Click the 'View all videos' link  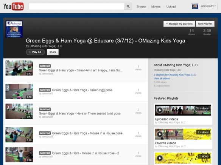[162, 79]
